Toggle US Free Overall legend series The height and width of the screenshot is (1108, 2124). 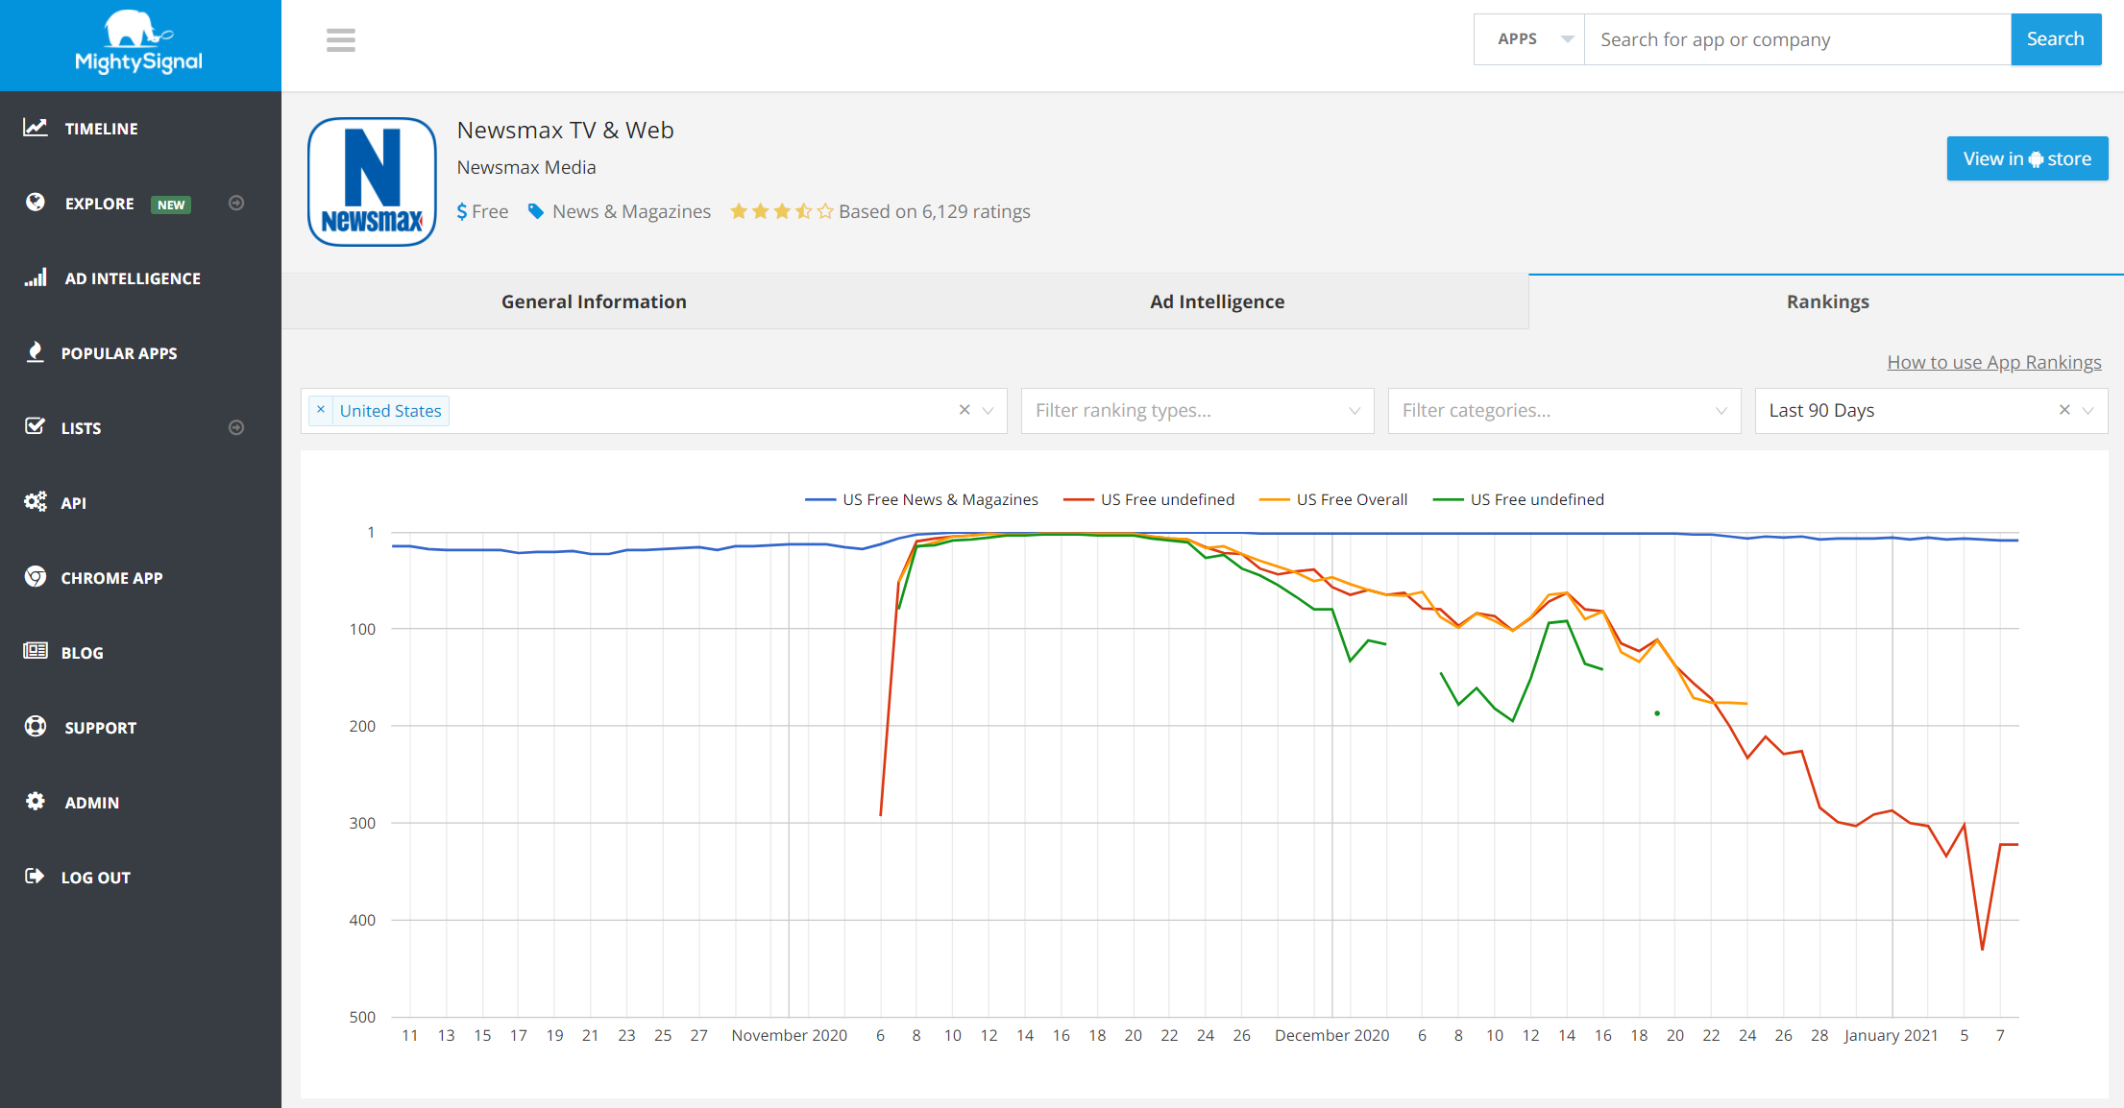click(x=1333, y=499)
